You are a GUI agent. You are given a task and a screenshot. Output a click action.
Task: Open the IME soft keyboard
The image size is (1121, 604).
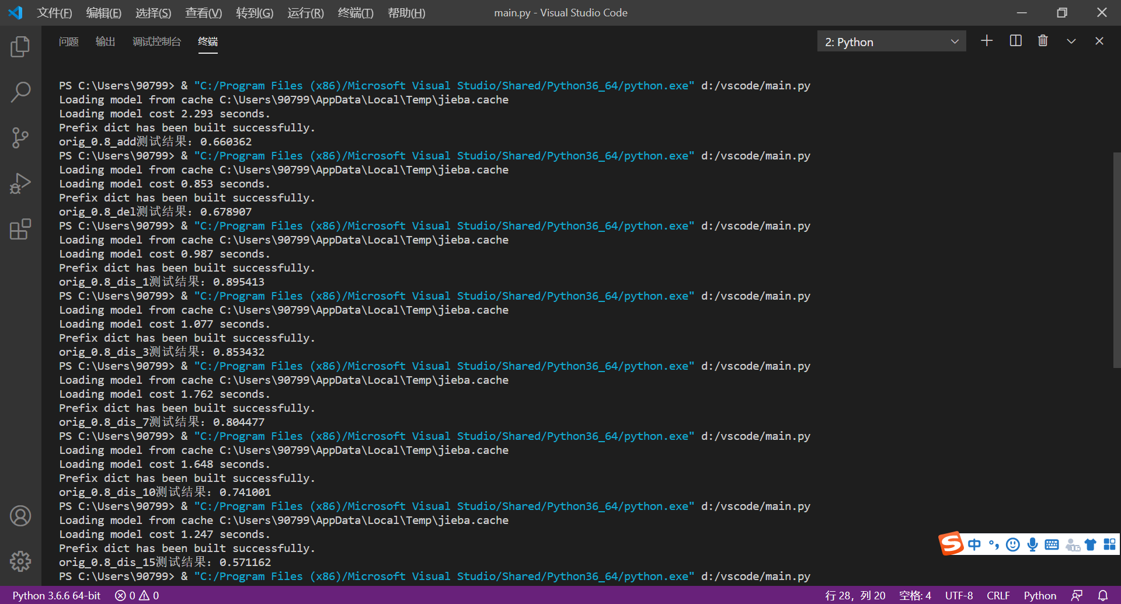1052,544
